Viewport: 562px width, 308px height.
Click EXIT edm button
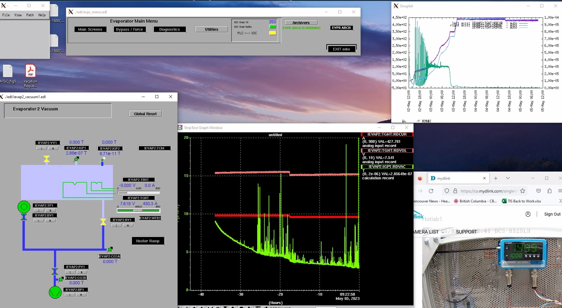(x=341, y=49)
